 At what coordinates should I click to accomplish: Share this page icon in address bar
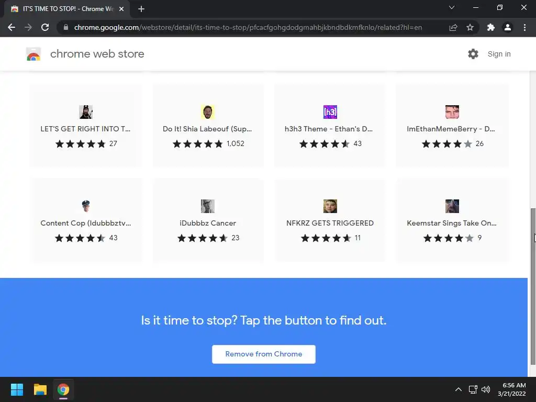453,27
